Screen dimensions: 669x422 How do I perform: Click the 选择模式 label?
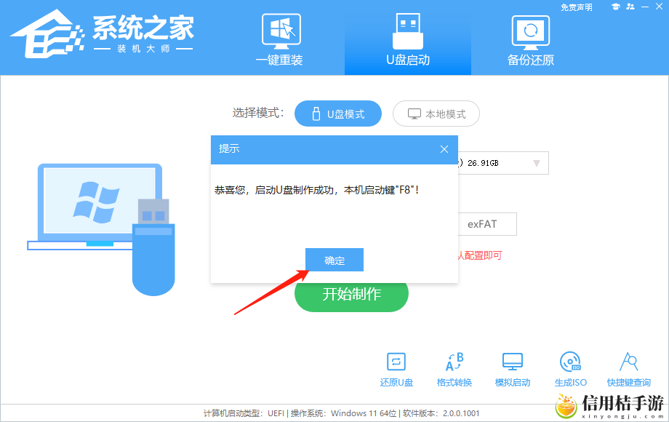pos(258,113)
